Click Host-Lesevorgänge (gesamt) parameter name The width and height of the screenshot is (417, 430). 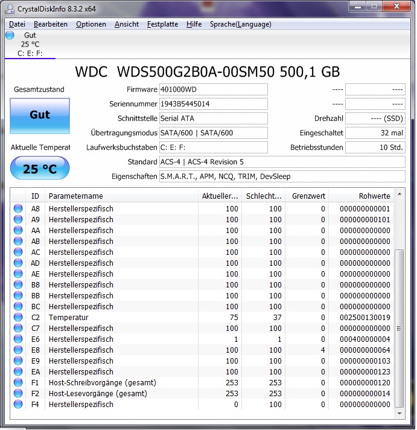coord(98,394)
